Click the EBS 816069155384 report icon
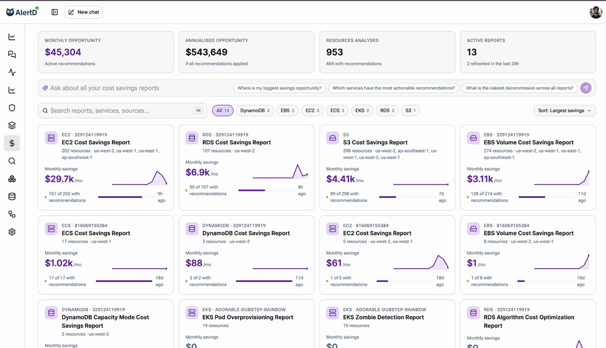 pos(473,229)
